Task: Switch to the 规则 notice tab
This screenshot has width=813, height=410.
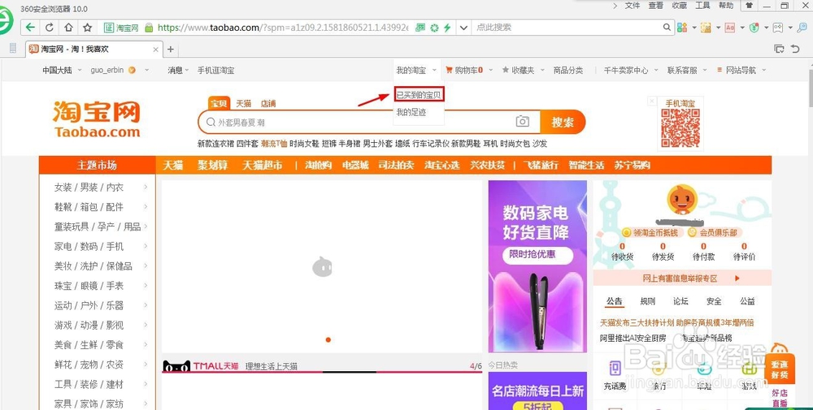Action: tap(648, 300)
